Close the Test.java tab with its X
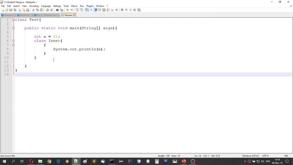 coord(74,15)
